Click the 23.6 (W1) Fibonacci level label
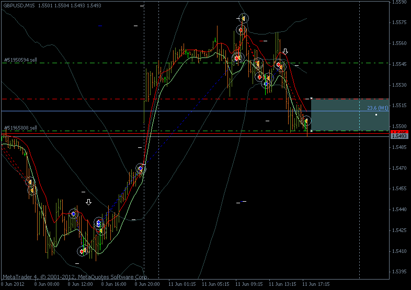 tap(378, 108)
